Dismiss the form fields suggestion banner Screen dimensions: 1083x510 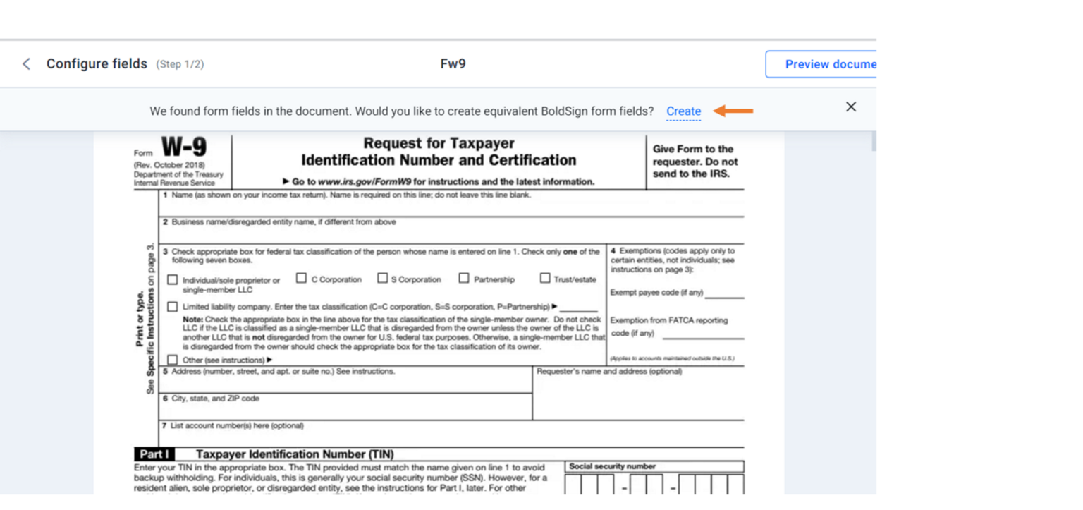pos(850,107)
